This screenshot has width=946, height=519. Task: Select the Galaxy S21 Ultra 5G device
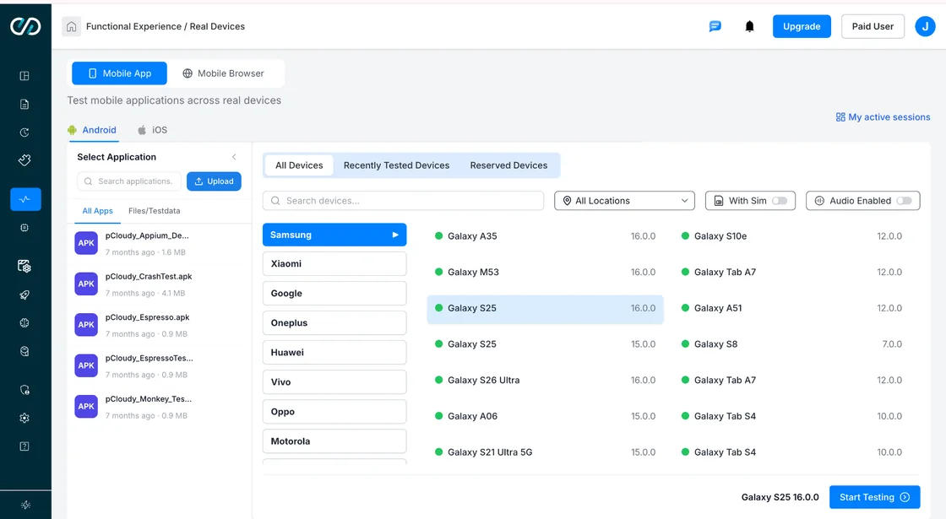tap(546, 452)
